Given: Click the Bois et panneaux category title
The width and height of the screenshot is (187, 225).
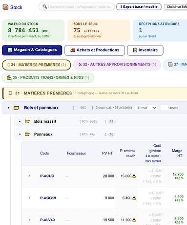Looking at the screenshot, I should (x=42, y=108).
